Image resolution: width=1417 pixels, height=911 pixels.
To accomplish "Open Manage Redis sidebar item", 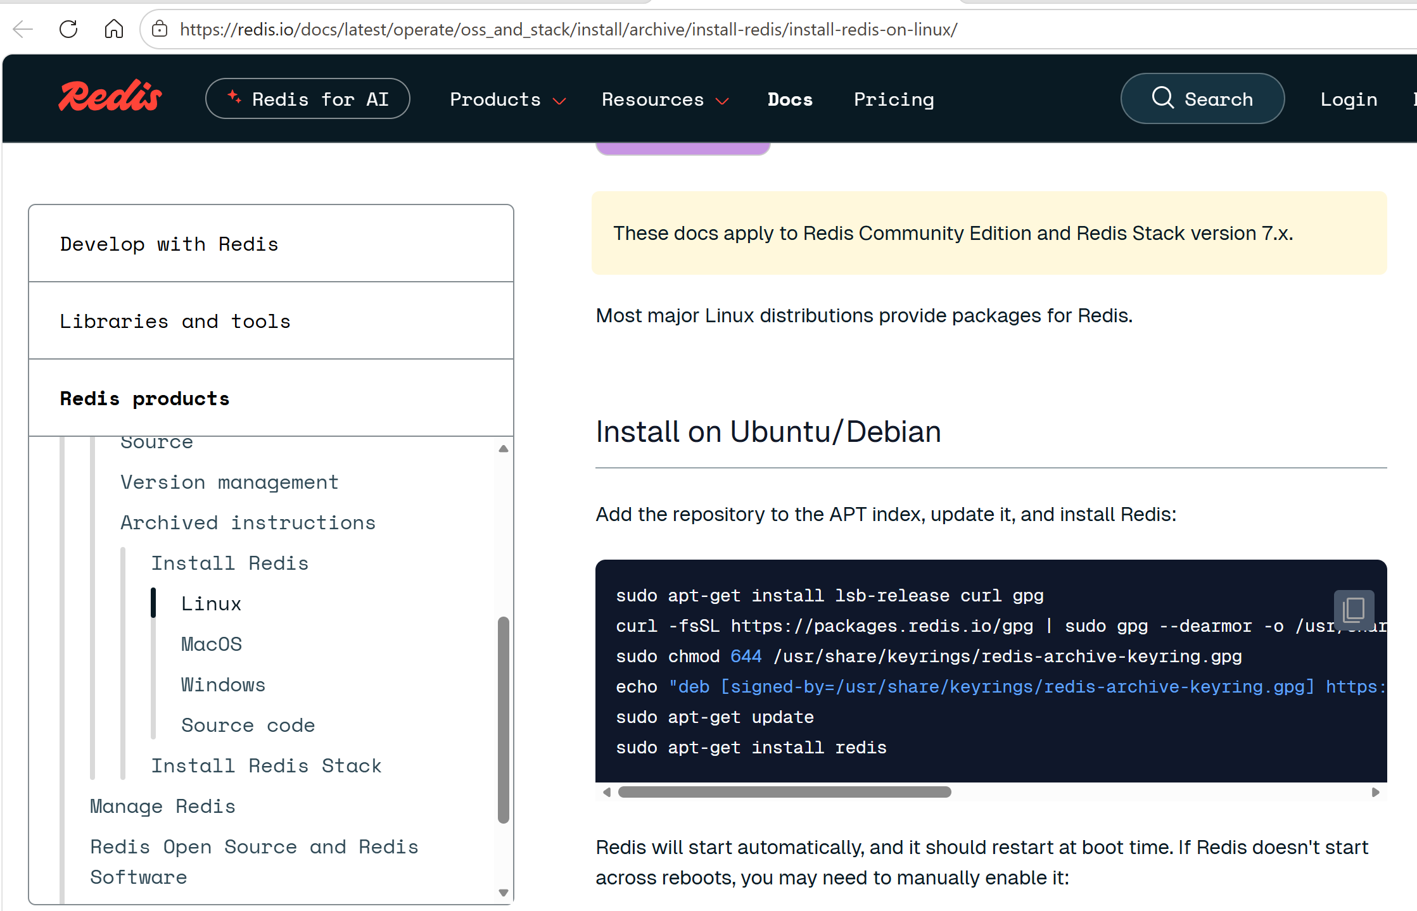I will coord(163,807).
